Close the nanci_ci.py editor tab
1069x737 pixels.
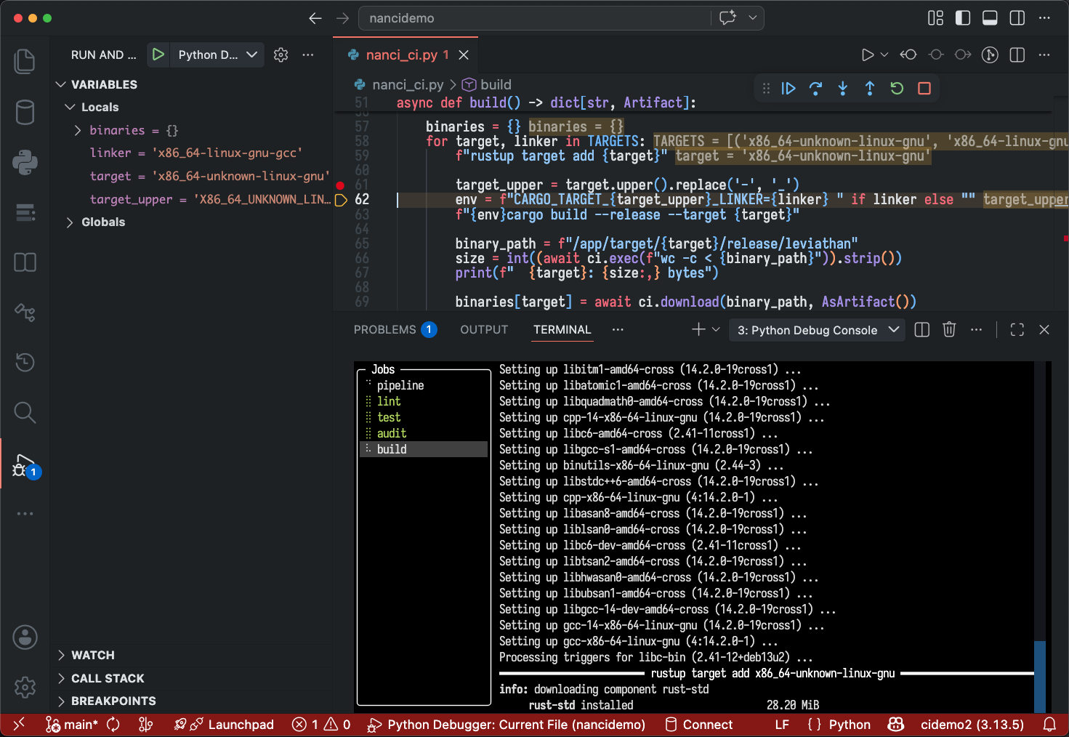tap(464, 55)
